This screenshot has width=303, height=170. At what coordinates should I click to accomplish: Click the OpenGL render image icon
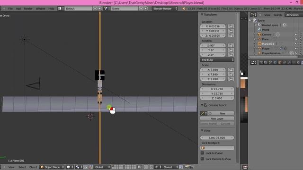pos(187,167)
